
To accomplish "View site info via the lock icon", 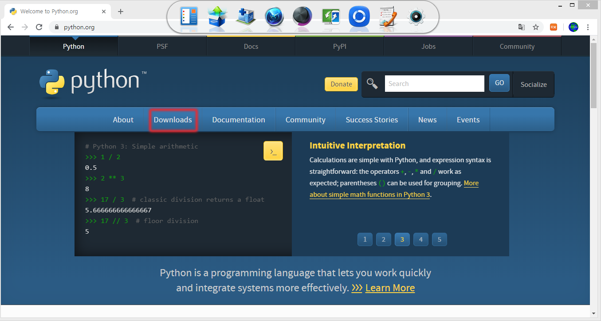I will click(56, 27).
